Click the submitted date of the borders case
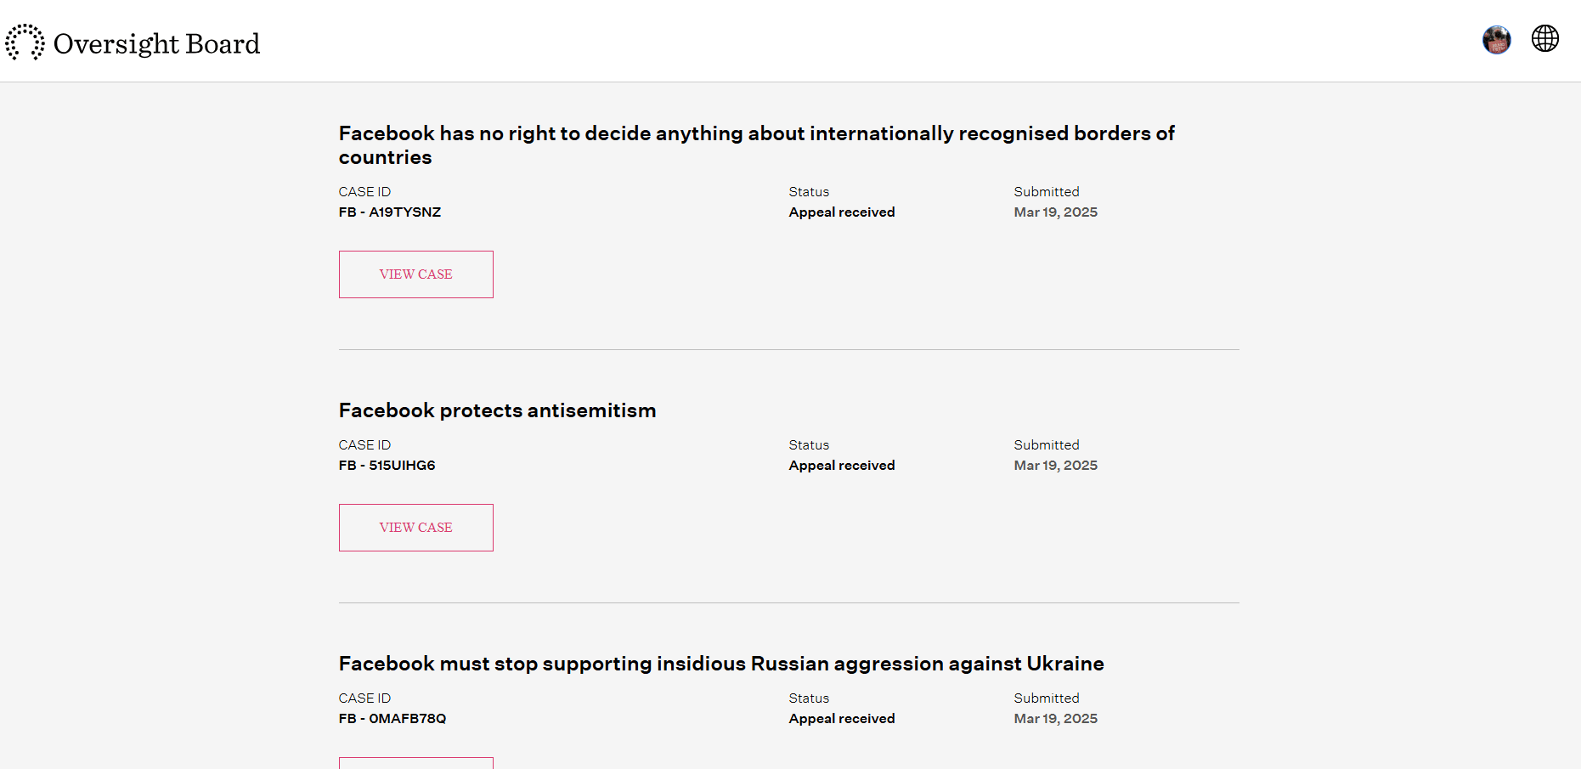 1055,212
